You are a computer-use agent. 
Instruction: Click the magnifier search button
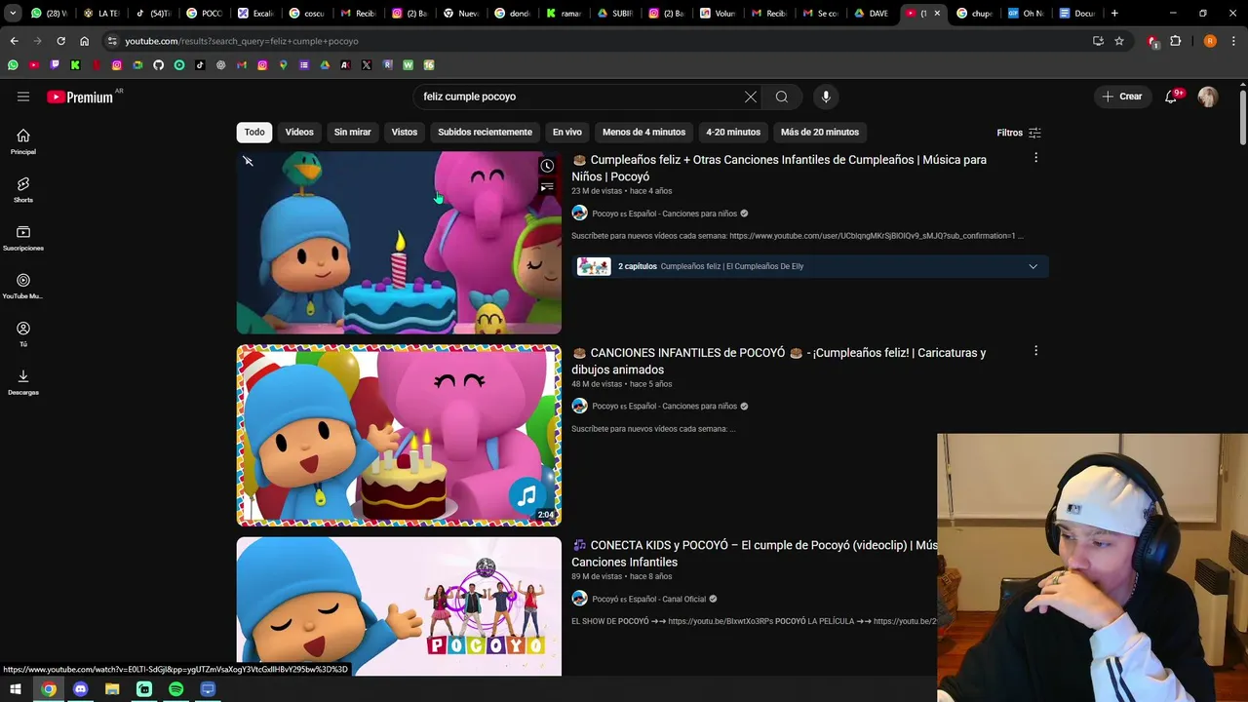point(782,97)
